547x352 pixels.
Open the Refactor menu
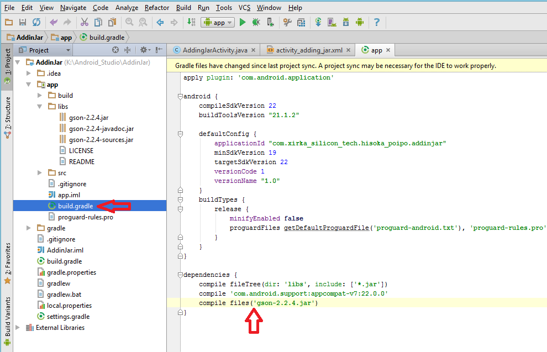pos(156,7)
